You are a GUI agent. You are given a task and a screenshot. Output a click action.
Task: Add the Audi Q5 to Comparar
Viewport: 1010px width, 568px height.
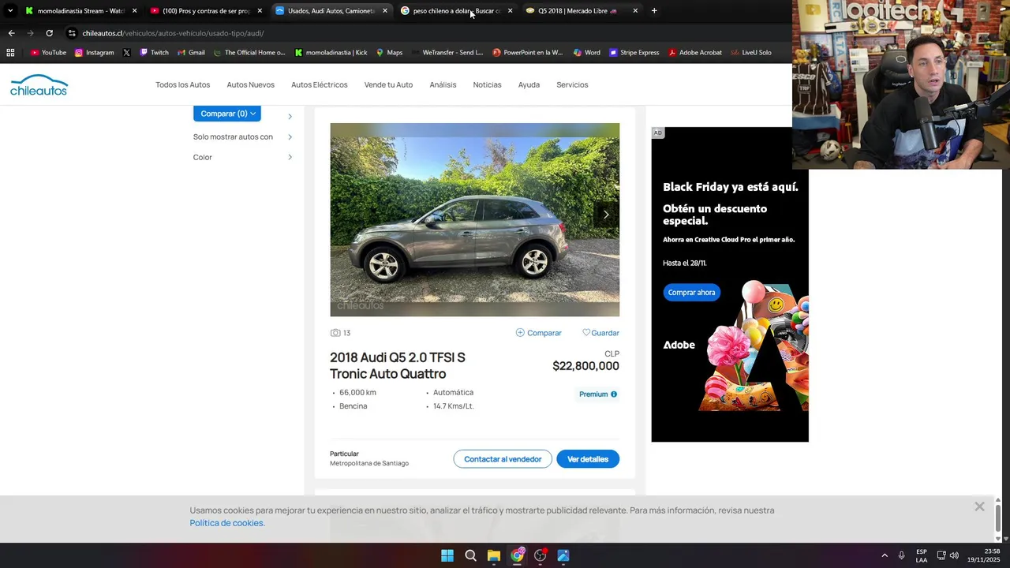click(539, 333)
